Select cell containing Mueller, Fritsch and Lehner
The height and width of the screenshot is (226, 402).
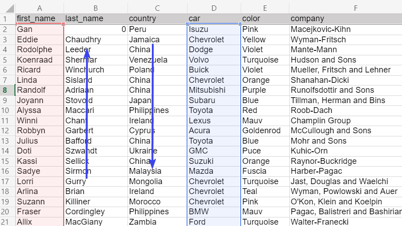click(345, 70)
